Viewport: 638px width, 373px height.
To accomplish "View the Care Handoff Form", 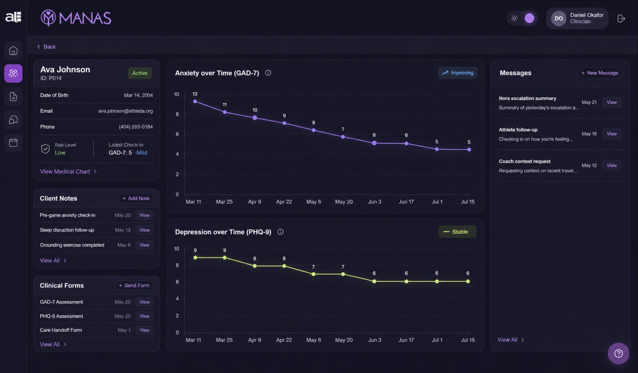I will coord(144,330).
